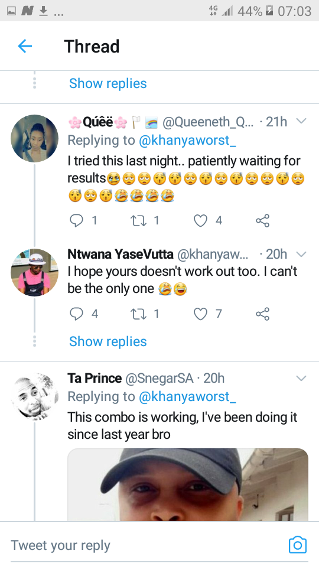
Task: Reply to Ntwana YaseVutta's tweet
Action: (x=76, y=314)
